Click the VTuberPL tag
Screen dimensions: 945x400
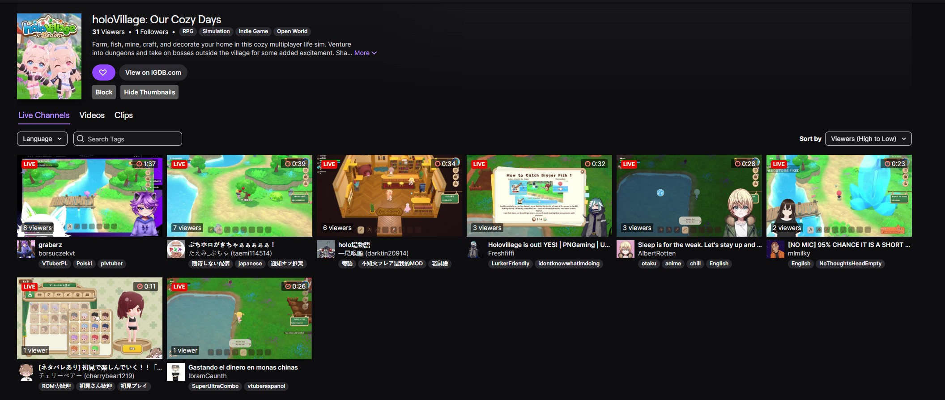click(55, 264)
